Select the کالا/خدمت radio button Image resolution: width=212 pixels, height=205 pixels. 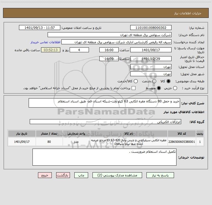[136, 81]
